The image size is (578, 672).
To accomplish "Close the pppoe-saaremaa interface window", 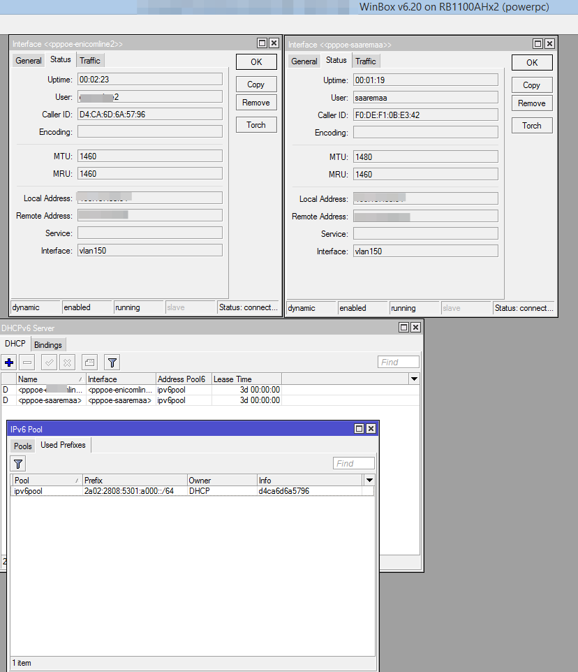I will (550, 44).
